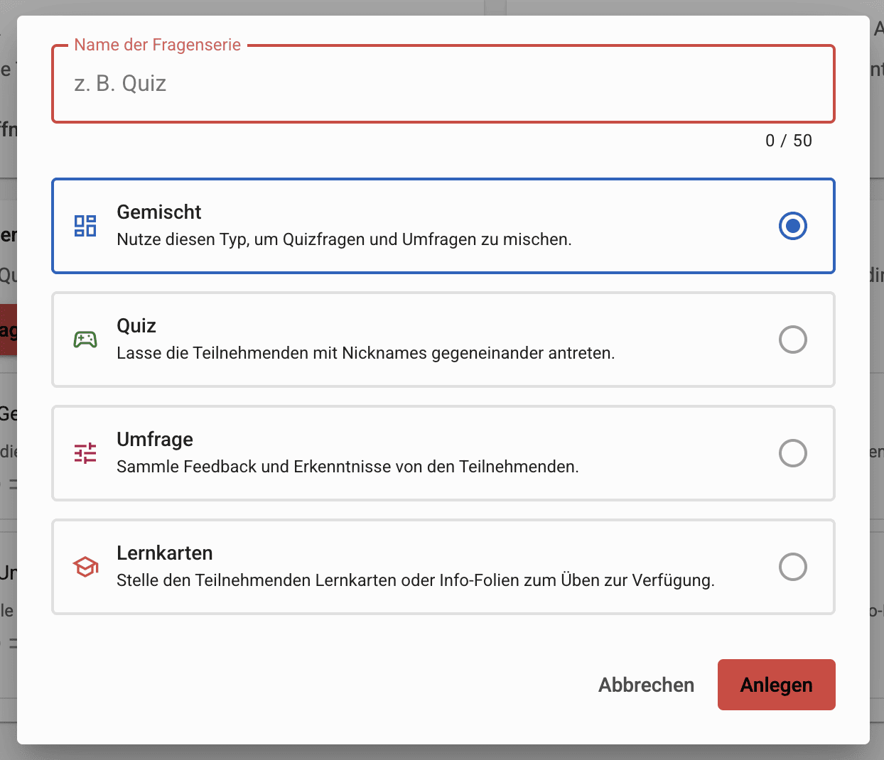The width and height of the screenshot is (884, 760).
Task: Click the Quiz gamepad icon
Action: click(x=85, y=340)
